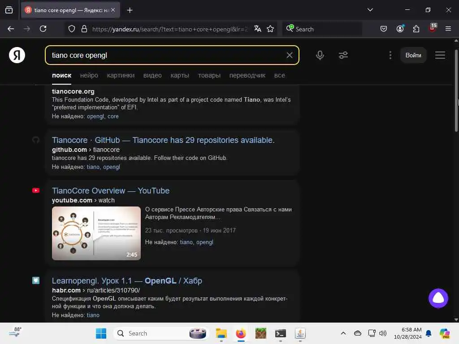Open the Firefox application menu
The height and width of the screenshot is (344, 459).
448,29
